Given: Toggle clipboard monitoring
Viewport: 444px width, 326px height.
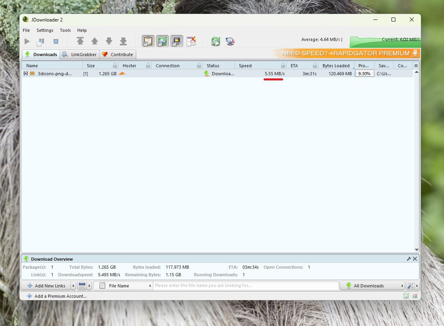Looking at the screenshot, I should pyautogui.click(x=148, y=41).
